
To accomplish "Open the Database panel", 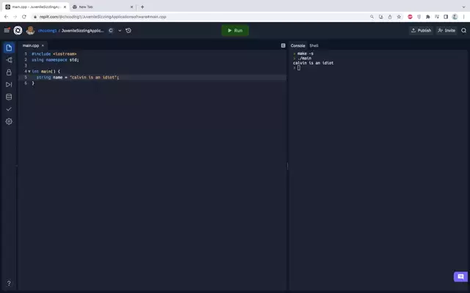I will coord(9,97).
